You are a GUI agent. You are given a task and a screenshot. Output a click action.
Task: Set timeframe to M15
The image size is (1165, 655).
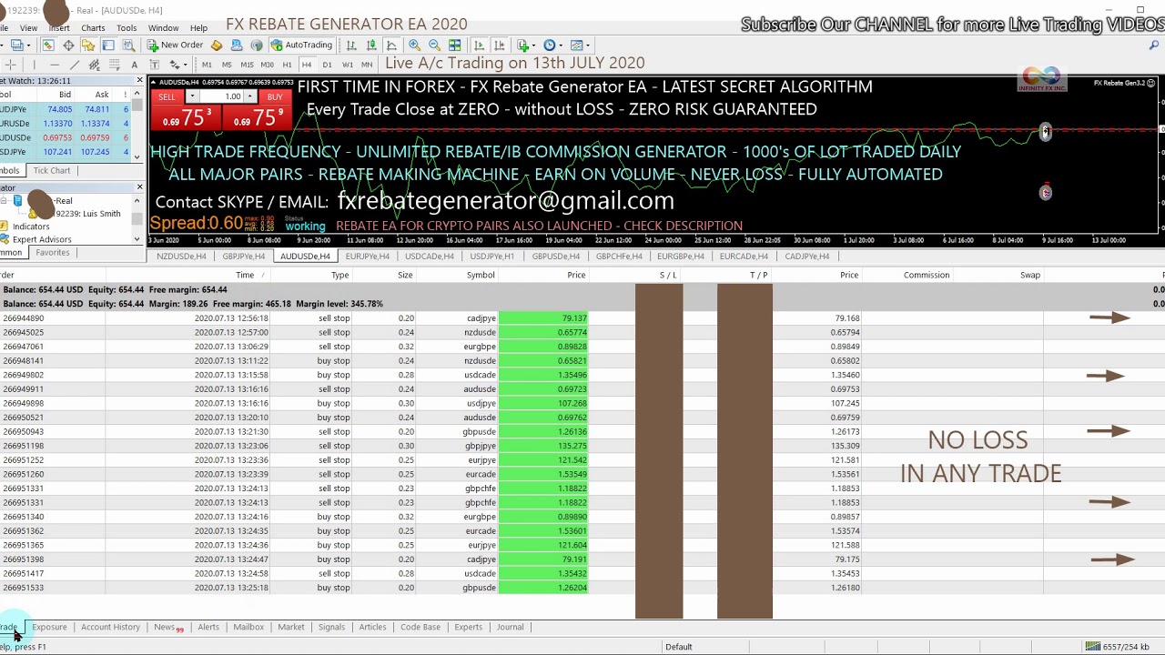click(x=247, y=65)
